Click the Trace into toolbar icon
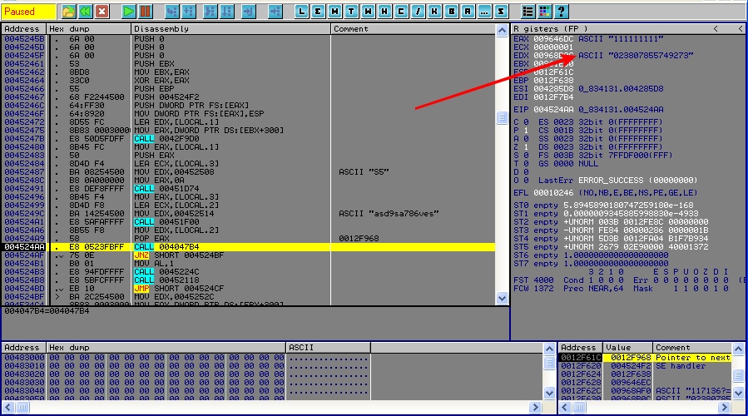This screenshot has height=416, width=748. coord(210,11)
